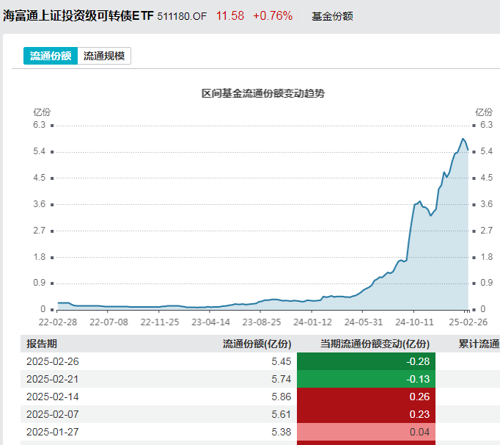Click the right axis 4.5 label
Viewport: 500px width, 445px height.
click(487, 178)
